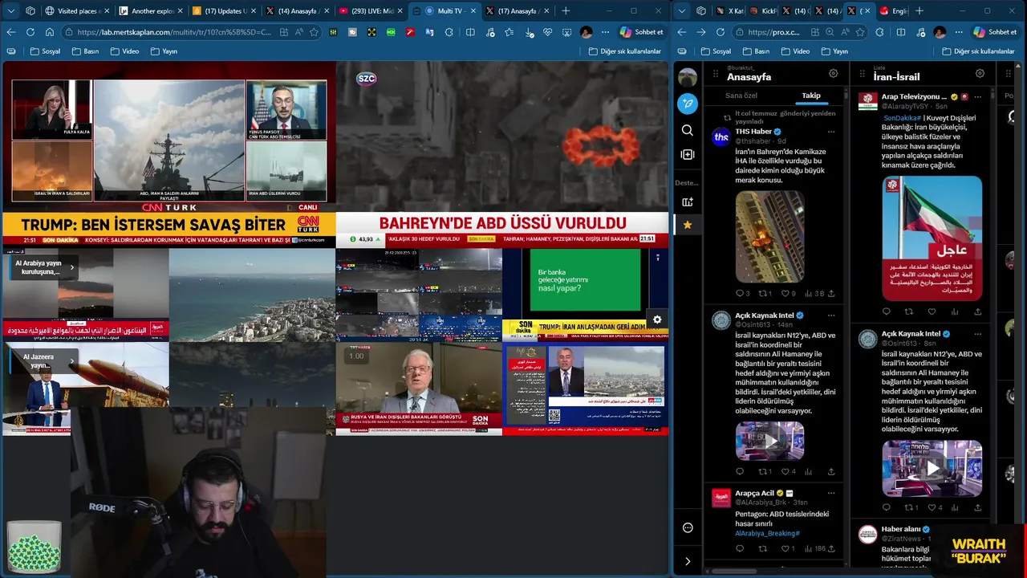
Task: Play video in Açık Kaynak Intel post in İran-İsrail
Action: point(932,468)
